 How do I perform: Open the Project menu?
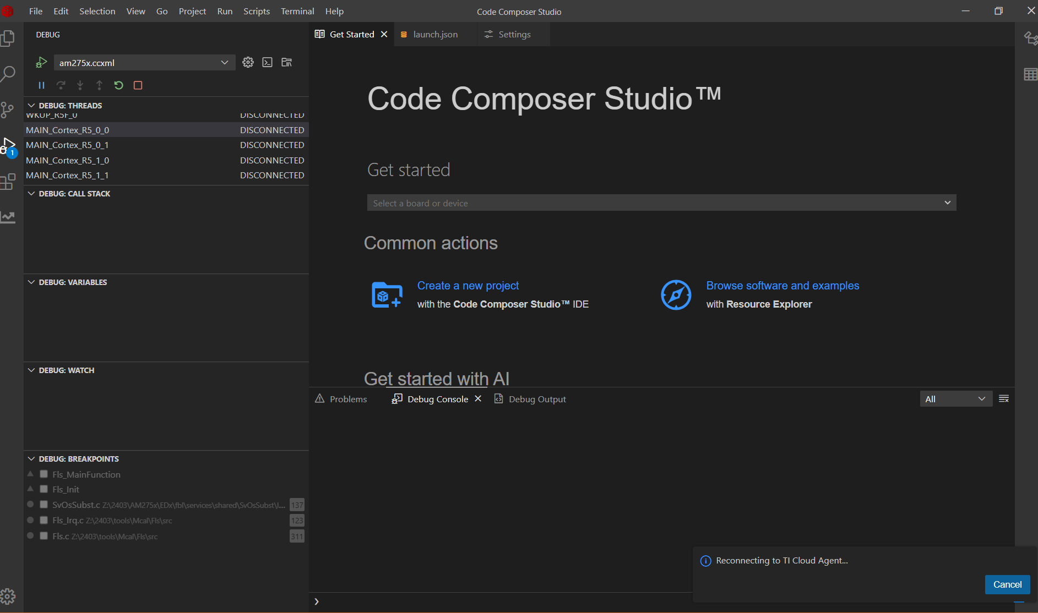click(x=192, y=11)
